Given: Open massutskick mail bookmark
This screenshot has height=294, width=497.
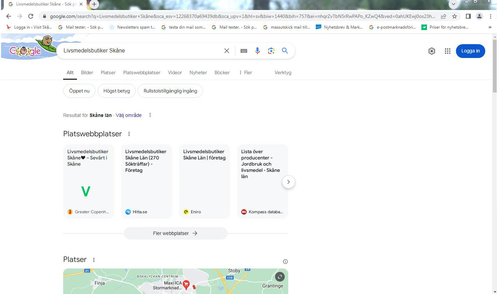Looking at the screenshot, I should coord(286,27).
